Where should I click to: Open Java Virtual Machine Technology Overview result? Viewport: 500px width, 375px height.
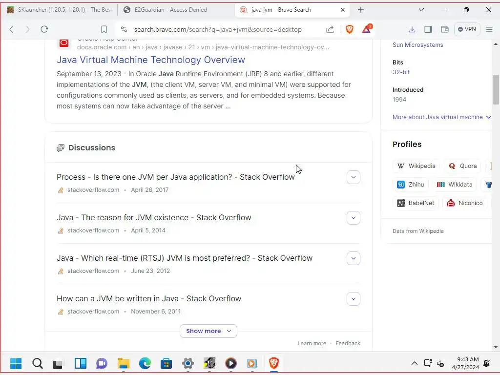pyautogui.click(x=151, y=60)
